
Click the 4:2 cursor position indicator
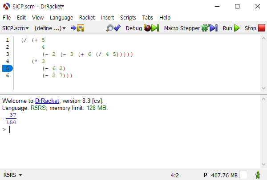click(175, 175)
